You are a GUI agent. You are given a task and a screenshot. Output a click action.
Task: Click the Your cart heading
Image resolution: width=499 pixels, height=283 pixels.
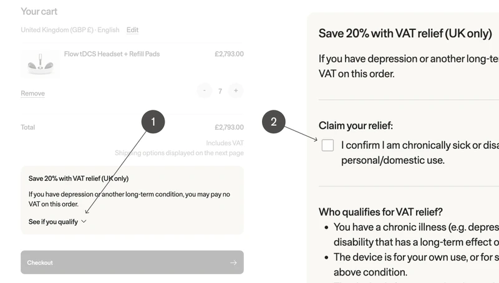39,12
